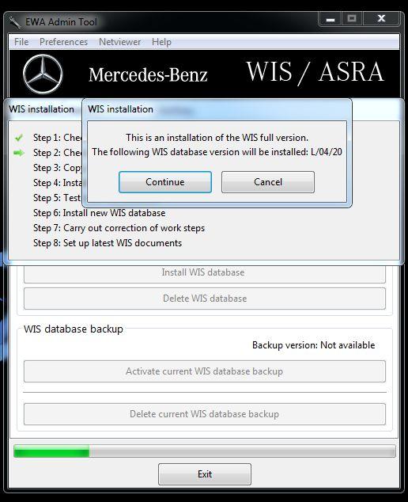The height and width of the screenshot is (502, 408).
Task: Click the 'WIS installation' dialog title bar
Action: (x=217, y=109)
